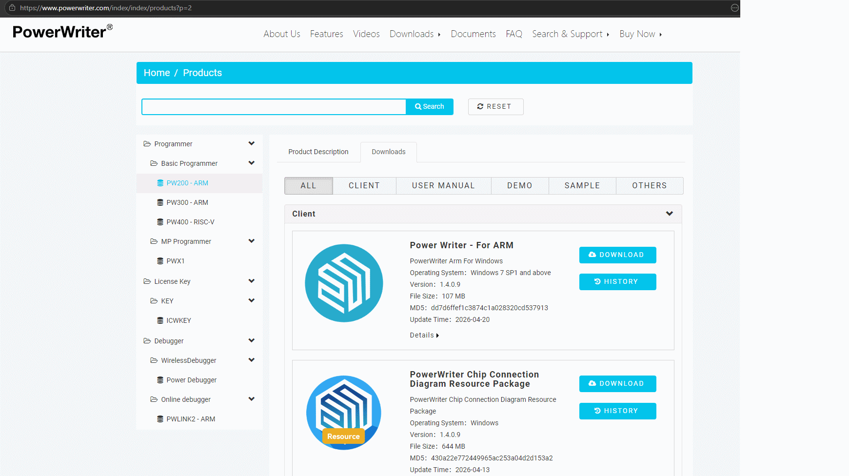Click the KEY folder icon
This screenshot has height=476, width=849.
pyautogui.click(x=154, y=301)
